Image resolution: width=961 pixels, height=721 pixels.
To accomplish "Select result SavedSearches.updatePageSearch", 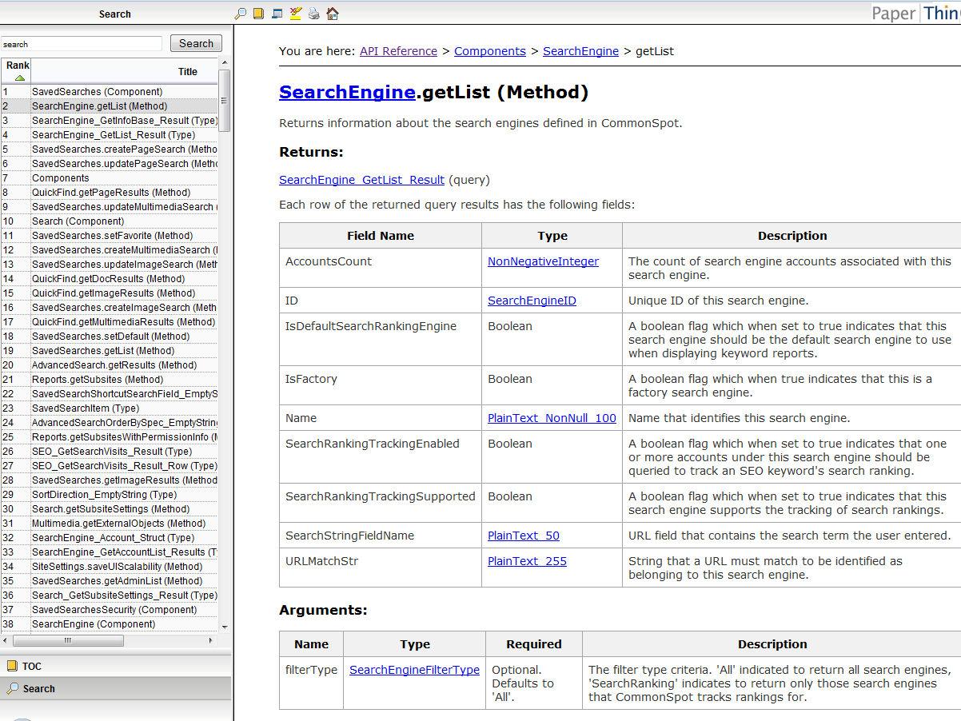I will (109, 164).
